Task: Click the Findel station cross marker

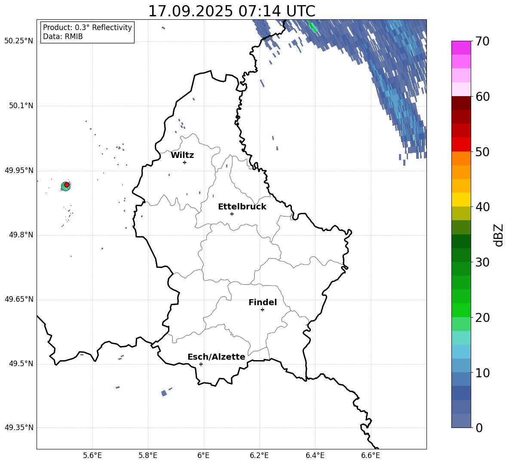Action: tap(262, 310)
